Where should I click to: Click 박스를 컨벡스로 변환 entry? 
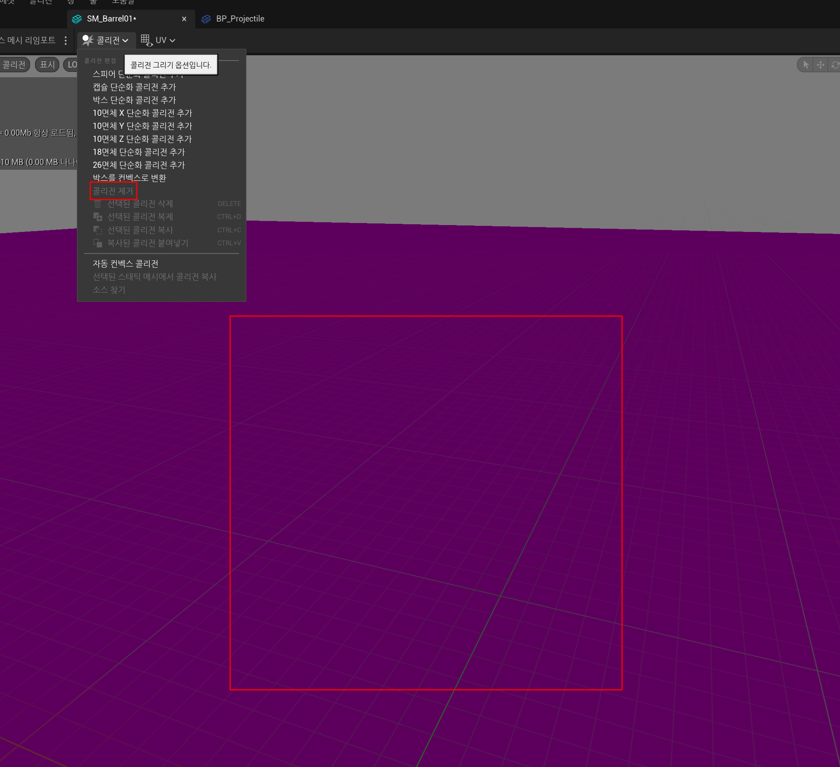click(129, 178)
